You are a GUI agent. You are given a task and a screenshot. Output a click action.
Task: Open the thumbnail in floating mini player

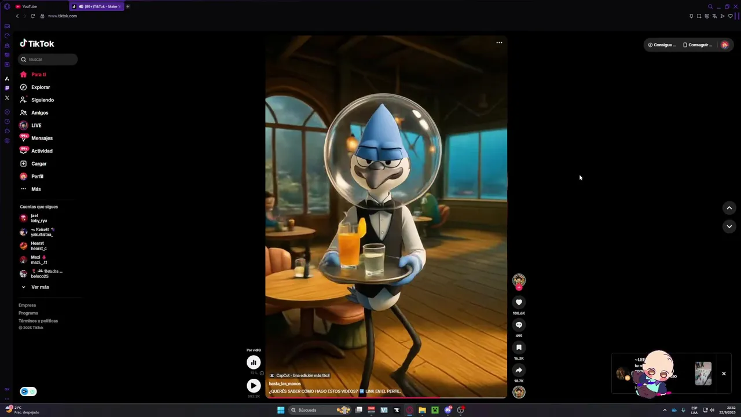pos(703,374)
